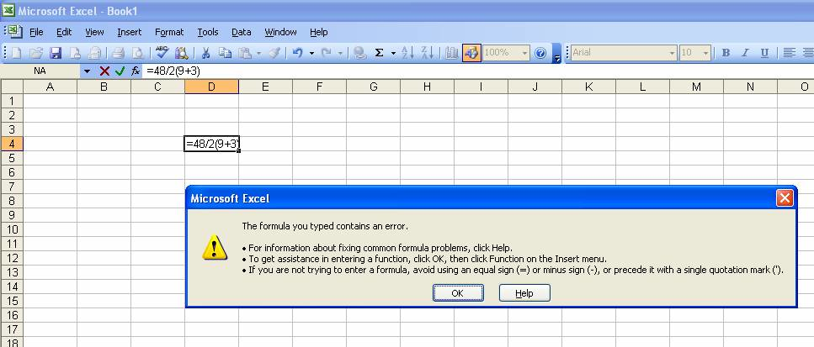Open the Format menu

click(x=169, y=32)
